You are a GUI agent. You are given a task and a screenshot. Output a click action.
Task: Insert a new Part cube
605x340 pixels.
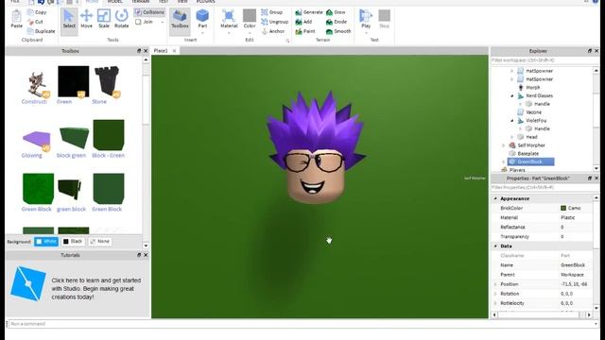[202, 17]
